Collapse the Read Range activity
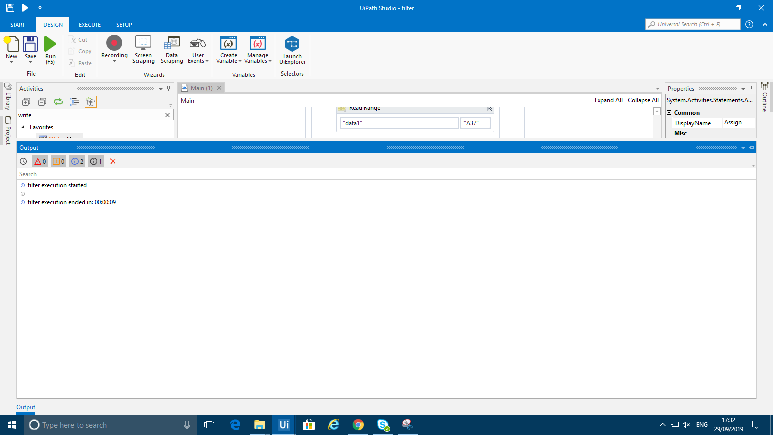Screen dimensions: 773x435 489,109
